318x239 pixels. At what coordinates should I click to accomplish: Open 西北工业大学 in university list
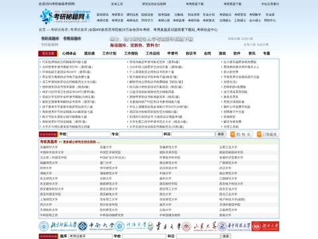[x=228, y=194]
